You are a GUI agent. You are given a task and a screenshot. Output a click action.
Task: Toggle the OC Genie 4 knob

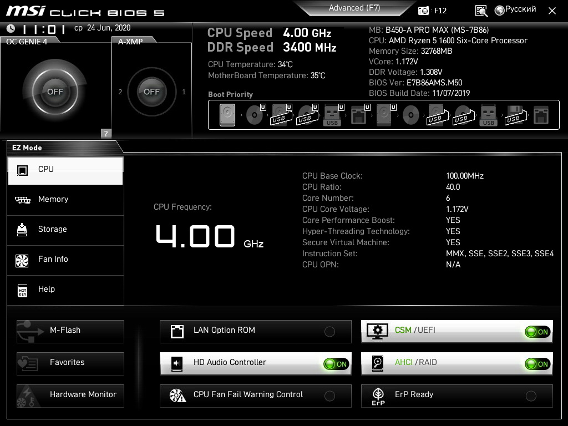(x=55, y=92)
